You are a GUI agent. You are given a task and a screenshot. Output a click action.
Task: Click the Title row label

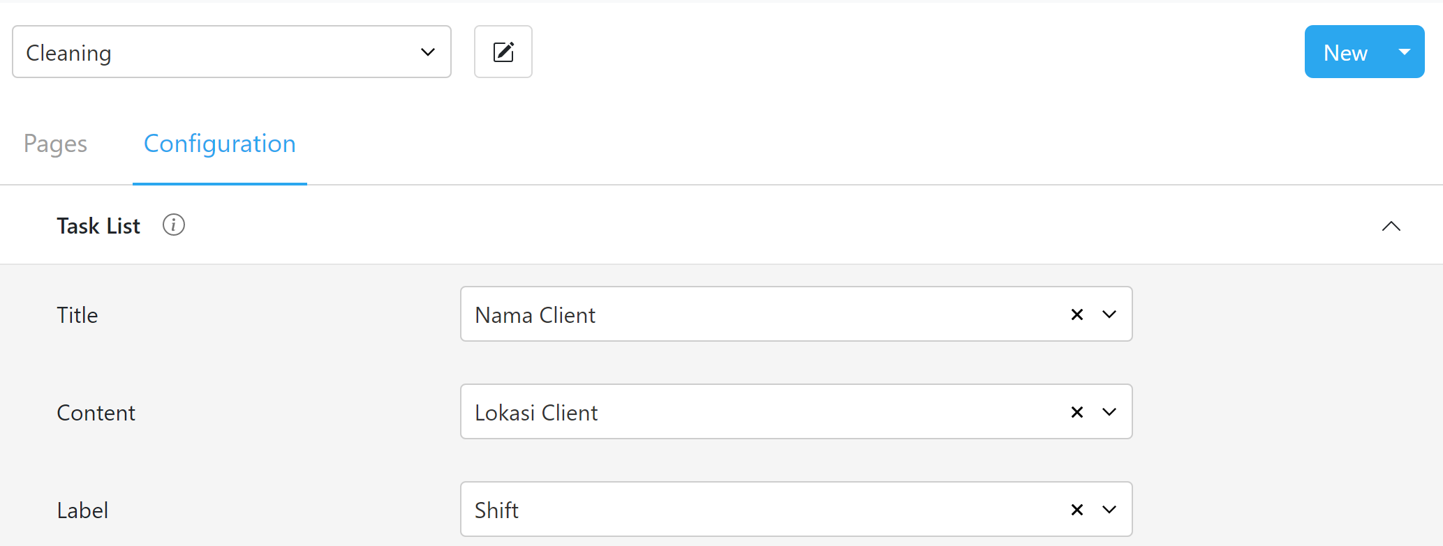pos(77,314)
